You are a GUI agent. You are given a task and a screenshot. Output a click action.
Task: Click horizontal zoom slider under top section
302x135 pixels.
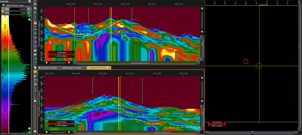(x=58, y=63)
